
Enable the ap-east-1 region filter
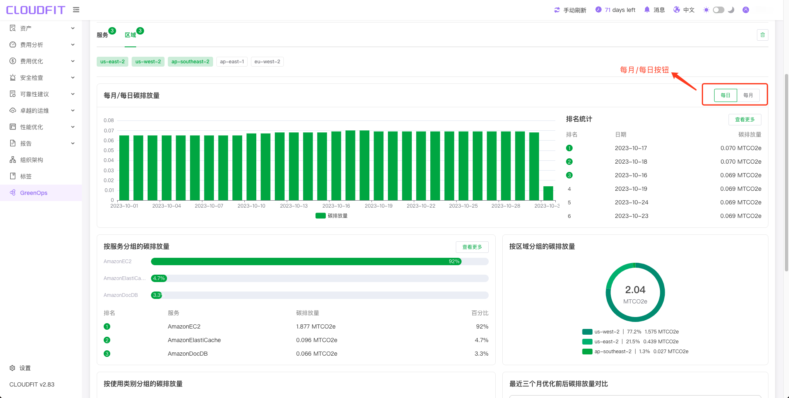[x=232, y=62]
